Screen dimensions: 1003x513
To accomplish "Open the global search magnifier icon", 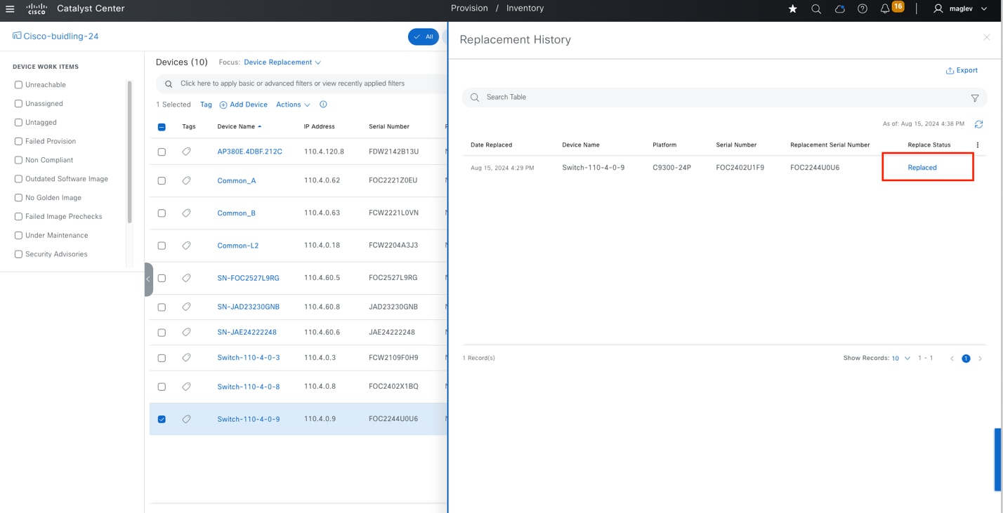I will (816, 9).
